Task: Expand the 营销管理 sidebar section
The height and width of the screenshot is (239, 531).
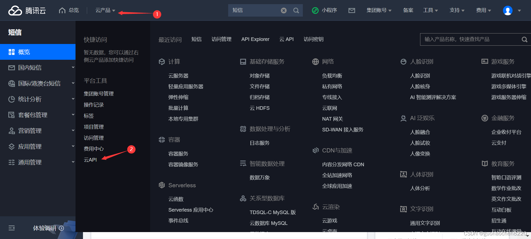Action: tap(73, 130)
